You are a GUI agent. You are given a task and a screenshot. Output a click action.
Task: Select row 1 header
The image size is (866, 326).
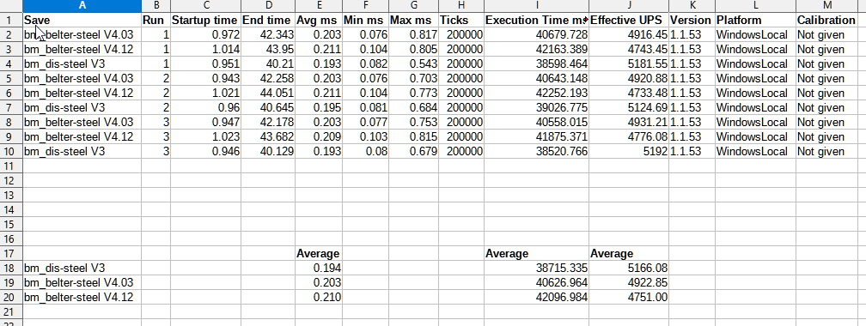click(x=11, y=20)
